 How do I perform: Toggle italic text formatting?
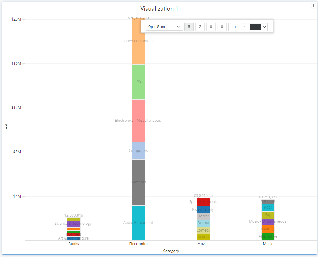[200, 27]
